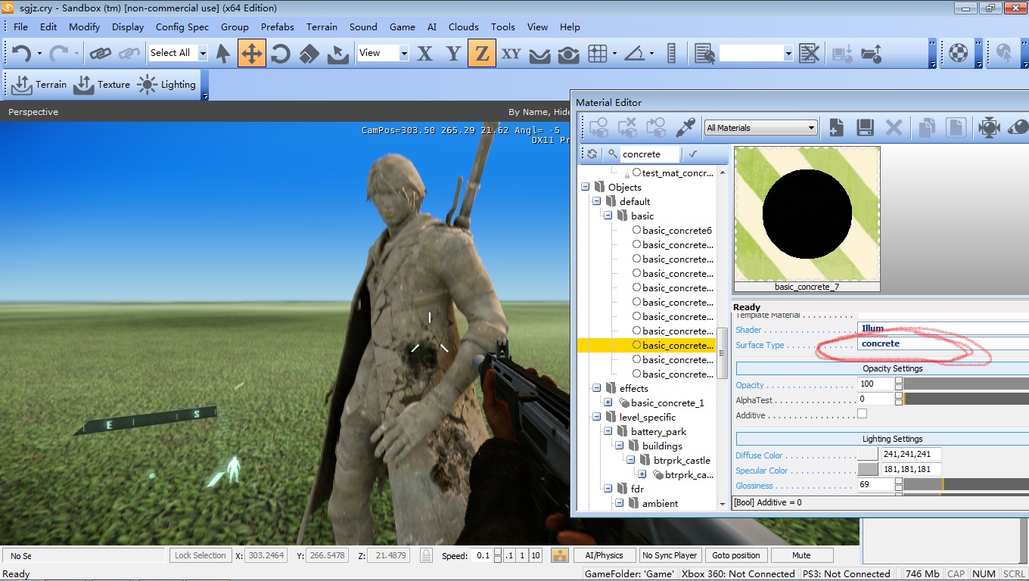Activate the Select arrow tool

click(x=223, y=53)
